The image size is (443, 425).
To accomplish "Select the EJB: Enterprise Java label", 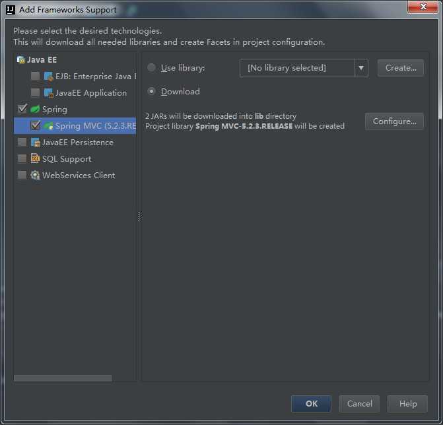I will [96, 77].
